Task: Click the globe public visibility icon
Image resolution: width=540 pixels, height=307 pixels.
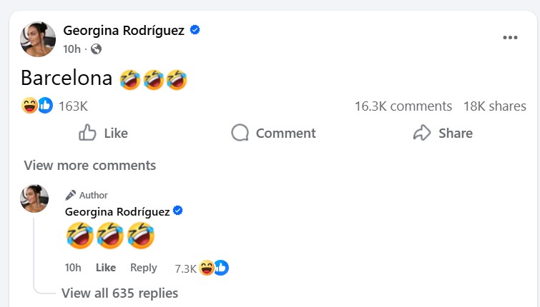Action: click(96, 49)
